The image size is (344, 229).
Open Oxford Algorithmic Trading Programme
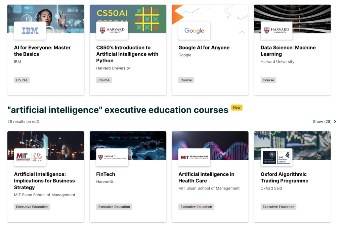coord(284,177)
